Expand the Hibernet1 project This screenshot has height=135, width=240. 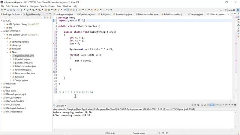[1, 84]
